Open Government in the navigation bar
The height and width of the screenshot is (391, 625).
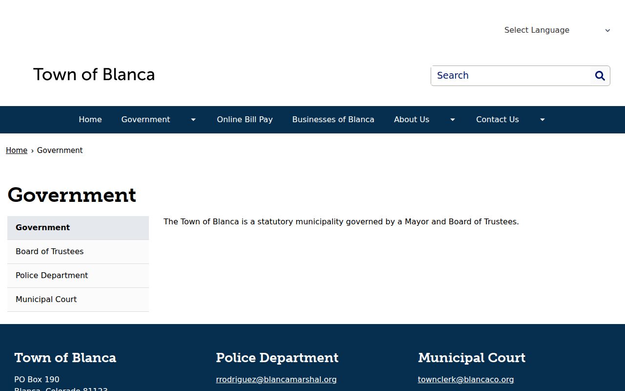[146, 120]
